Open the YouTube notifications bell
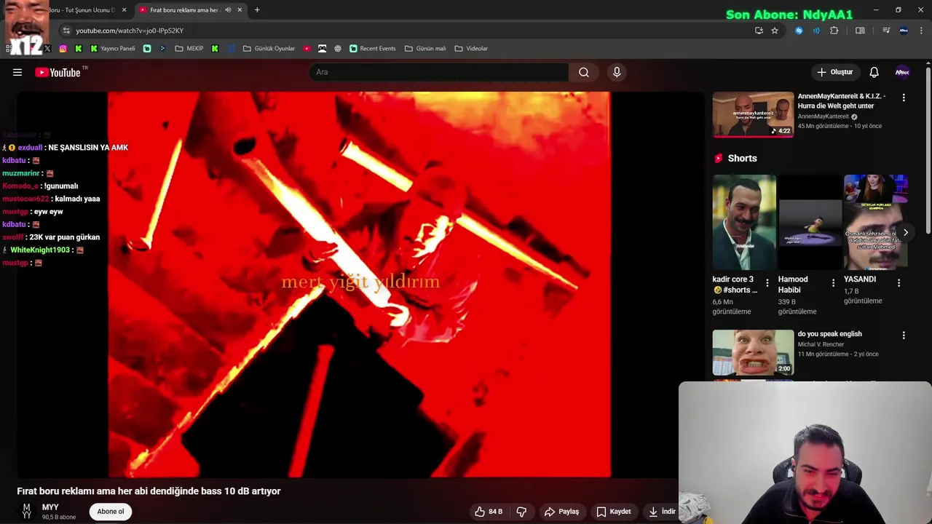 point(874,72)
